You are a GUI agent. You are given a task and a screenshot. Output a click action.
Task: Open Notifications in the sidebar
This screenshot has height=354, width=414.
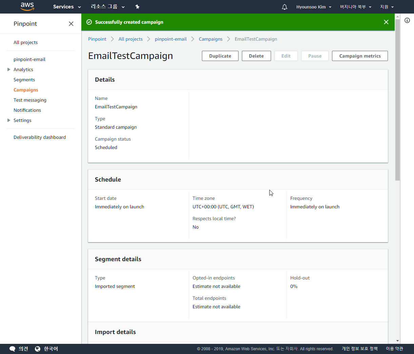pyautogui.click(x=27, y=110)
